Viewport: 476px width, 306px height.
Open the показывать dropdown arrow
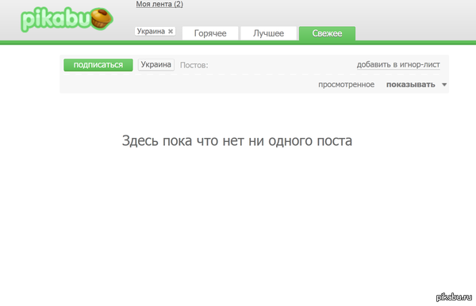444,85
